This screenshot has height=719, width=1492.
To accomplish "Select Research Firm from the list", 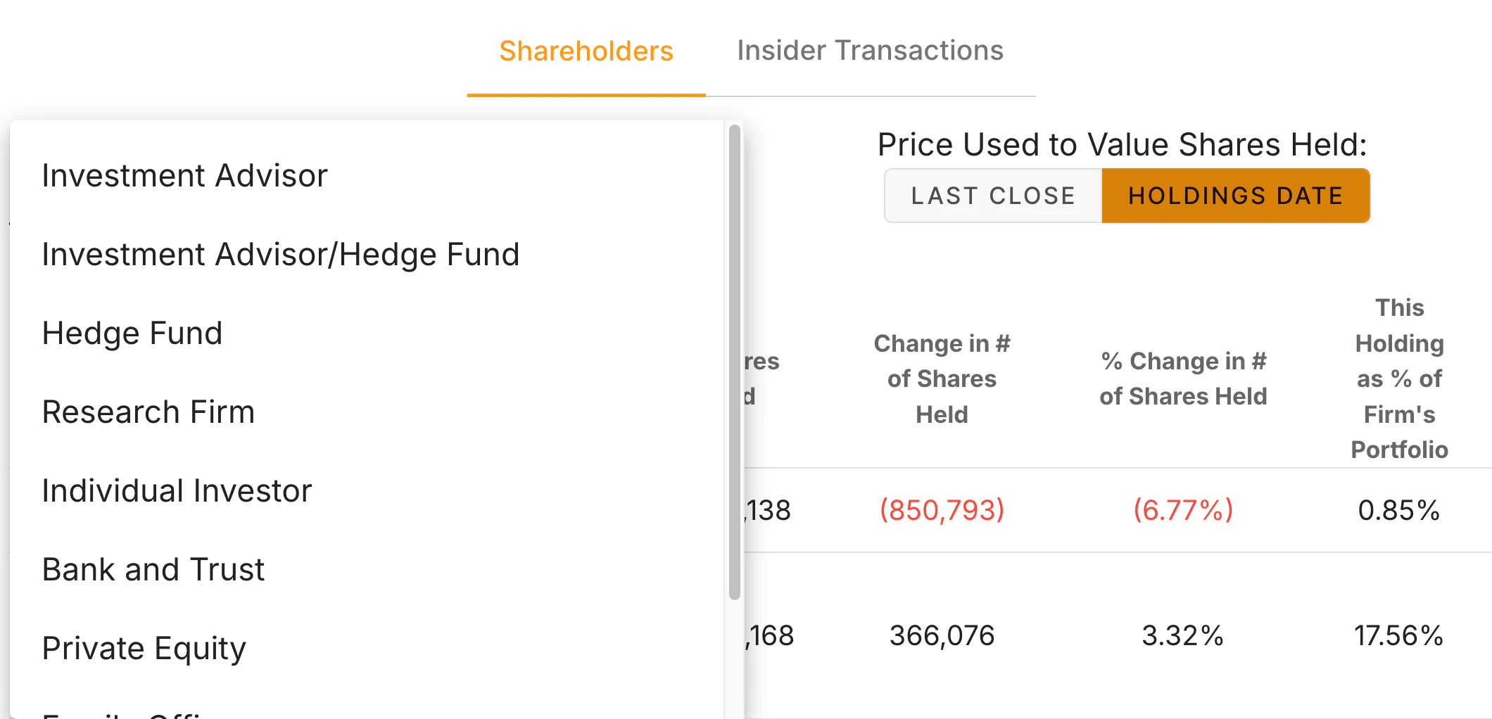I will [148, 412].
